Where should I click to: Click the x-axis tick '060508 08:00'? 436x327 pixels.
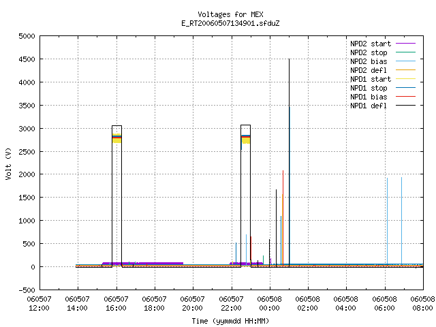422,304
